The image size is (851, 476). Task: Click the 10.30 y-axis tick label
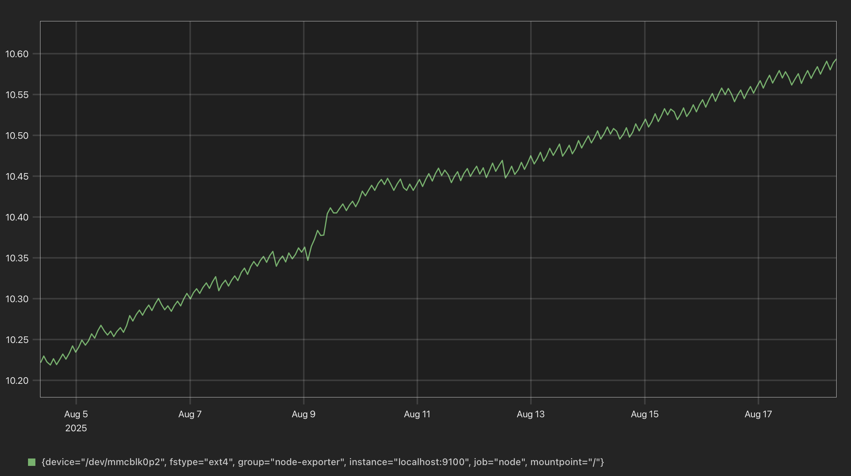pyautogui.click(x=17, y=299)
